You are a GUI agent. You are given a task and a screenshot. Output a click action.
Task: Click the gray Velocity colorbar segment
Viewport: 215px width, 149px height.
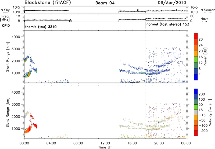[196, 112]
